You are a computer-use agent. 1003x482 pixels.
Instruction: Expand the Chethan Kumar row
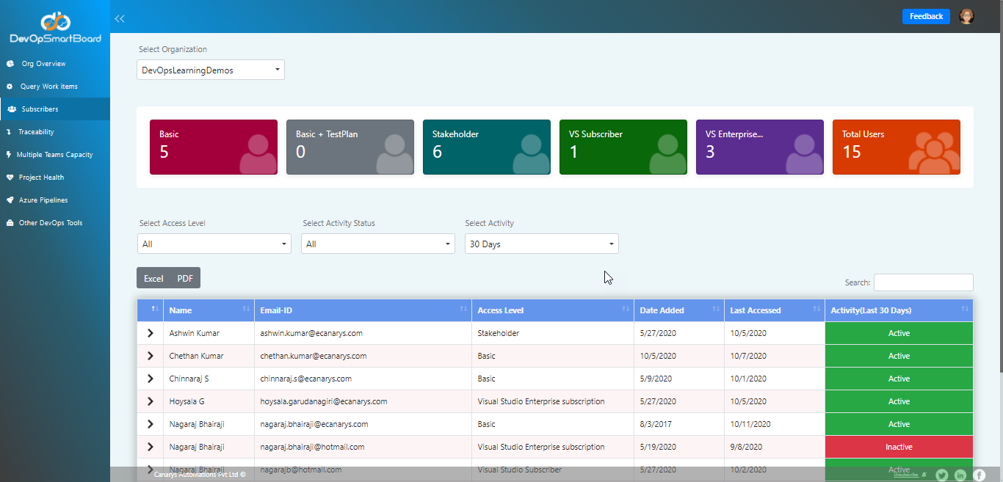coord(151,356)
